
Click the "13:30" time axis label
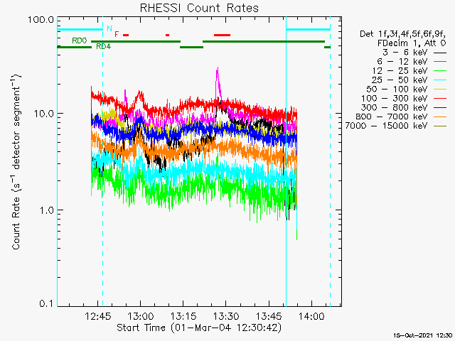[x=226, y=316]
